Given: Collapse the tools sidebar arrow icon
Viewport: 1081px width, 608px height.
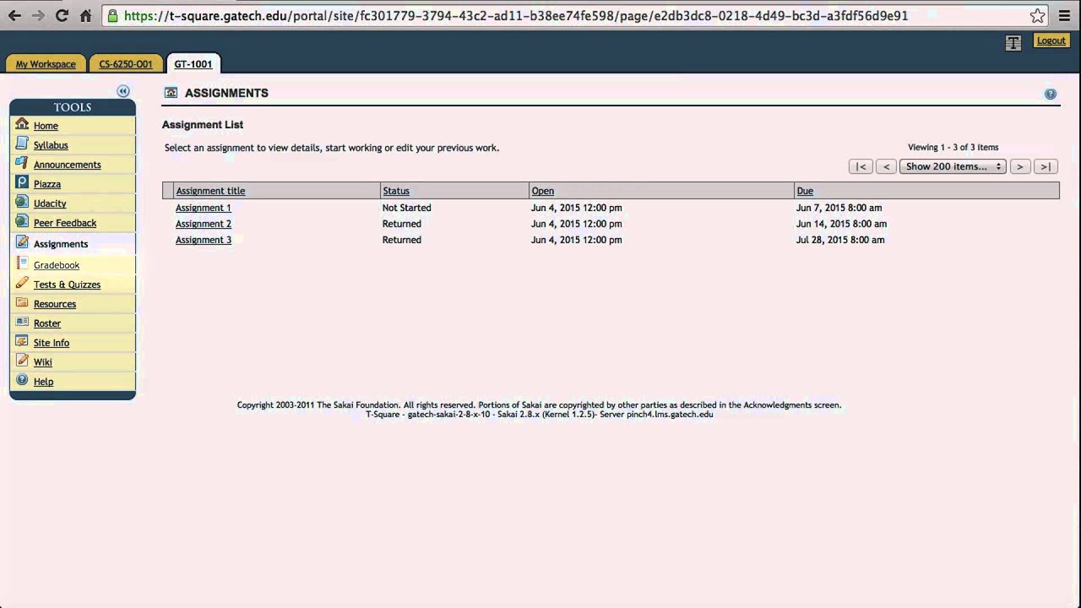Looking at the screenshot, I should point(123,91).
